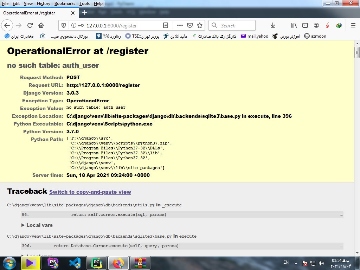The height and width of the screenshot is (270, 360).
Task: Open Firefox account icon
Action: click(x=316, y=25)
